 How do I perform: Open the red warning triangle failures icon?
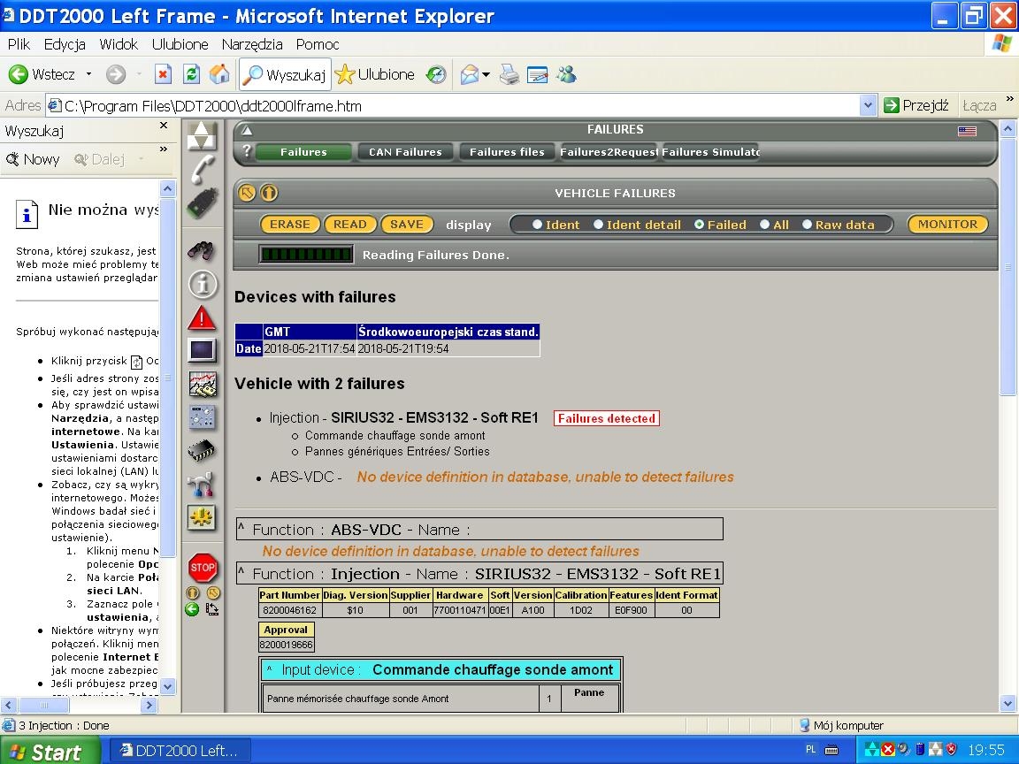point(202,317)
